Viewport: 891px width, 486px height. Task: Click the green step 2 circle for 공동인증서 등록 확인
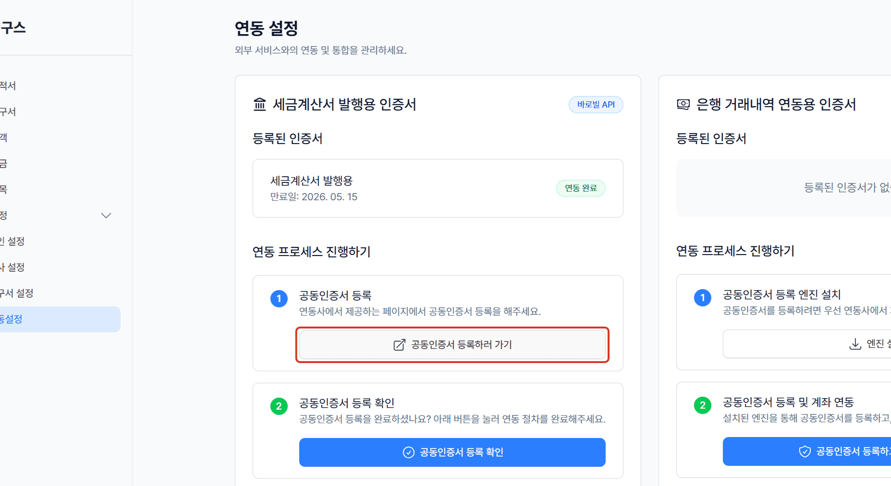click(279, 406)
